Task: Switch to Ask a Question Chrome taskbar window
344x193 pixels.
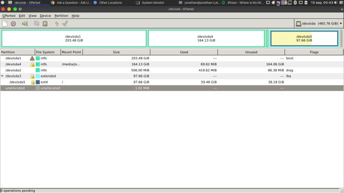Action: 71,3
